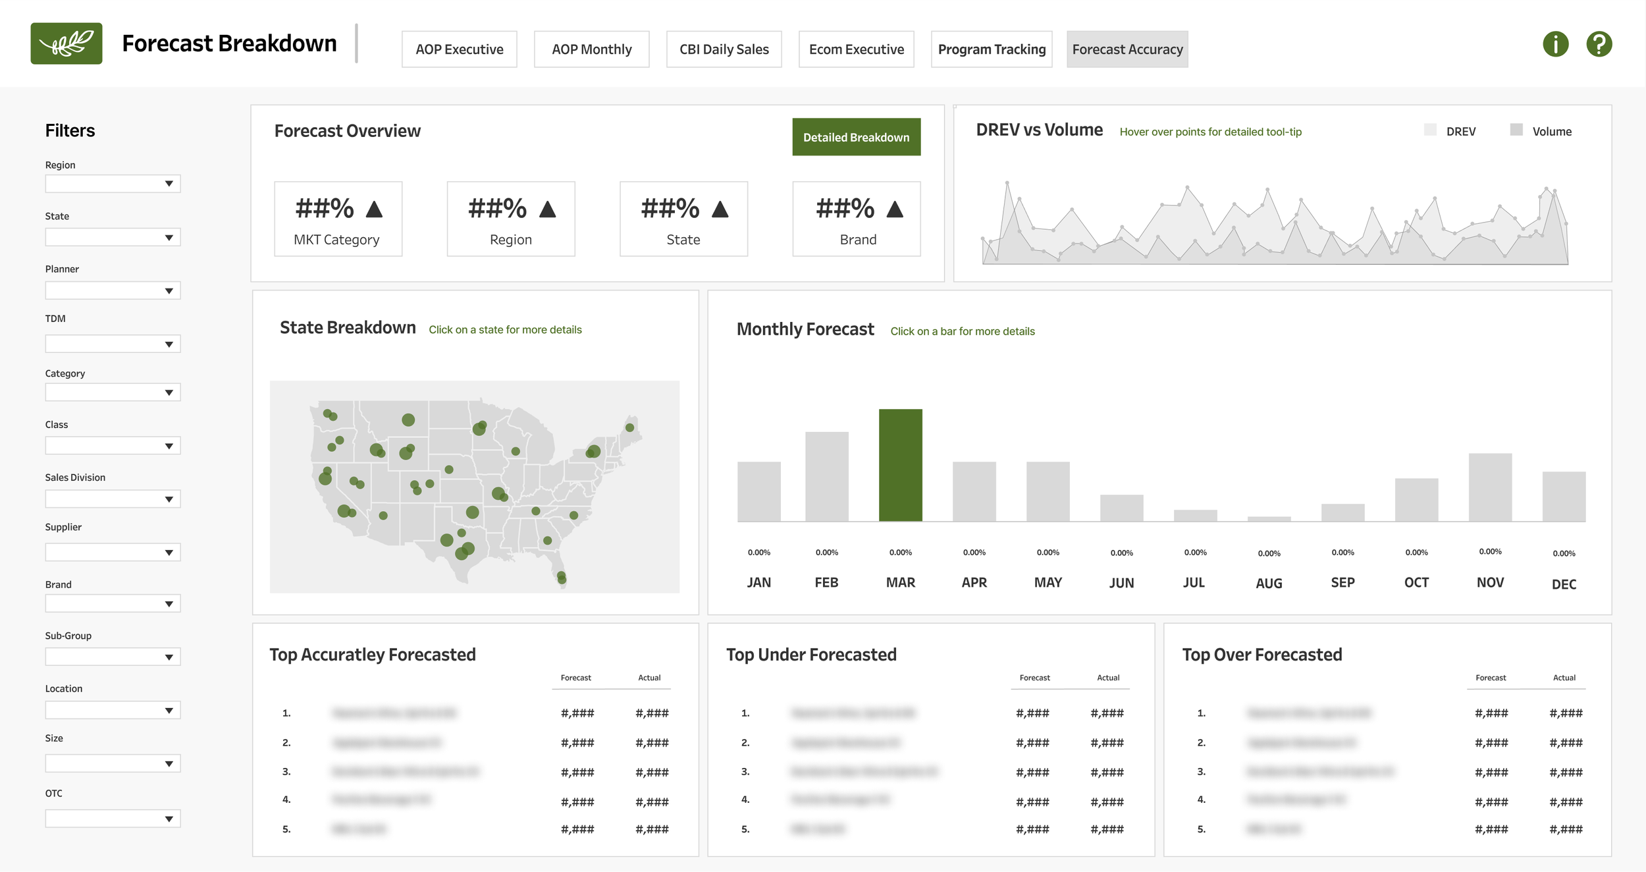1646x872 pixels.
Task: Open the help question mark icon
Action: coord(1599,44)
